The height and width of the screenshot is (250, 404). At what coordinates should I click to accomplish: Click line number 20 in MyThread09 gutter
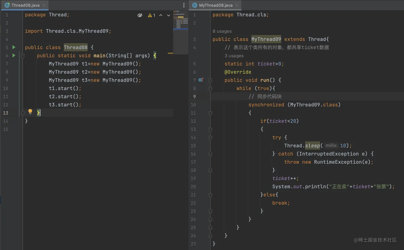point(193,187)
